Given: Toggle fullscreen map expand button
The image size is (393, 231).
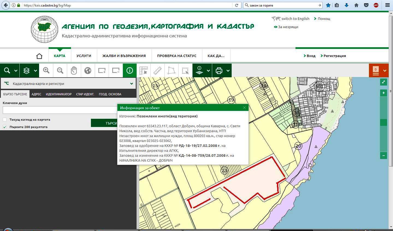Looking at the screenshot, I should [x=383, y=82].
